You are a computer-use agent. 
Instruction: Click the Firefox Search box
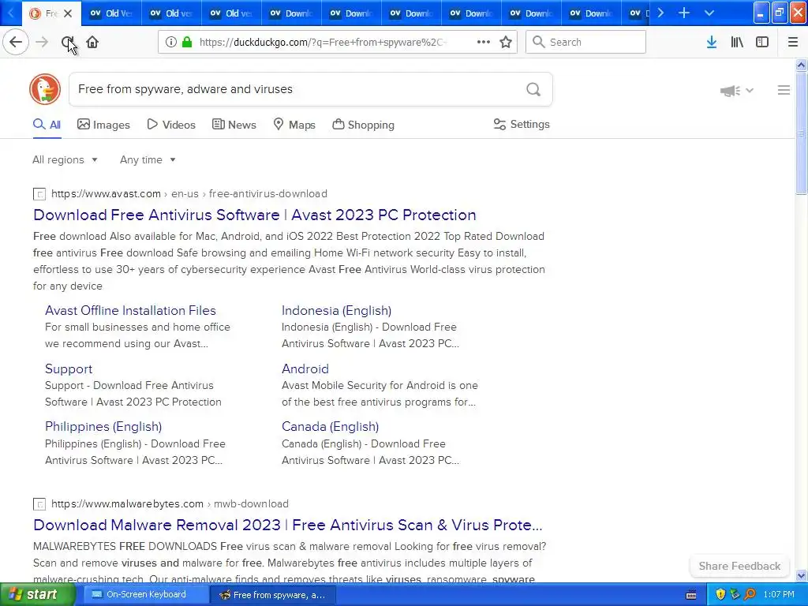pos(585,43)
